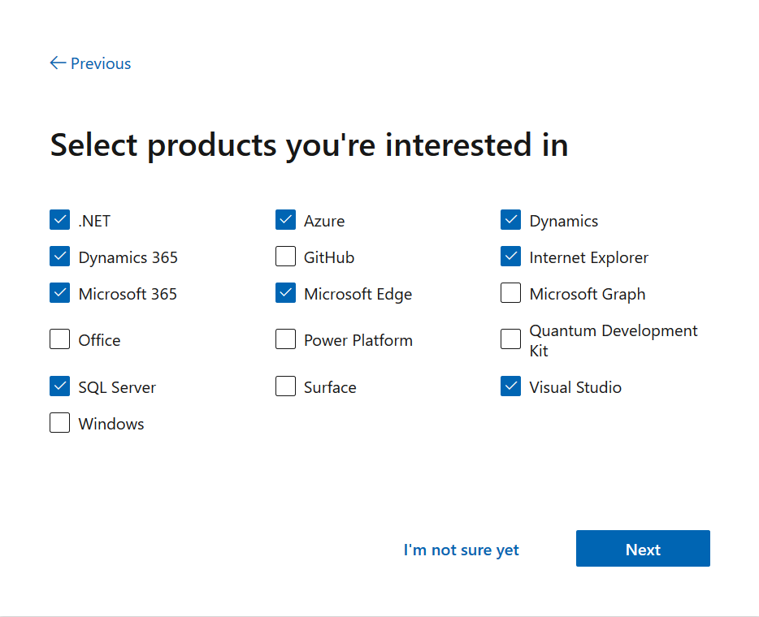Deselect Internet Explorer checkbox
The image size is (759, 617).
(510, 257)
